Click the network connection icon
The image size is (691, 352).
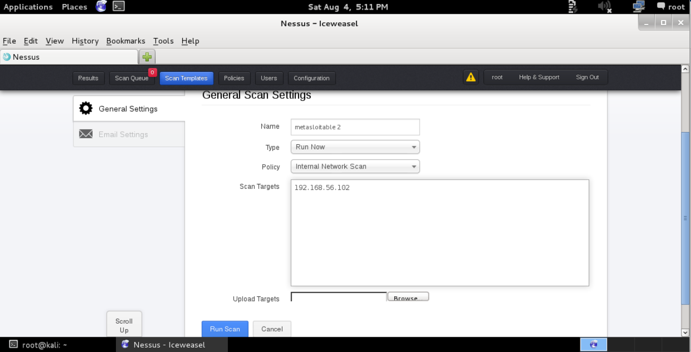point(639,7)
